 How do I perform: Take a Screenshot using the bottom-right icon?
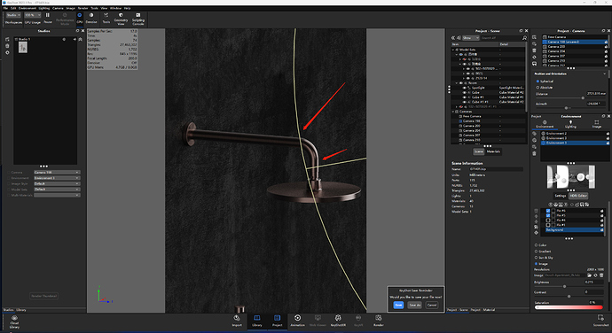600,321
